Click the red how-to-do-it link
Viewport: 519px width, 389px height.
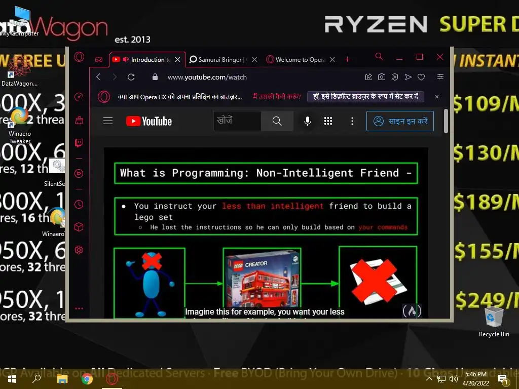pyautogui.click(x=277, y=97)
